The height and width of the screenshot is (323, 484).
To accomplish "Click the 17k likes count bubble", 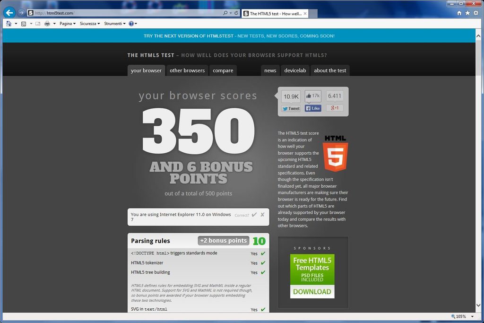I will click(313, 96).
